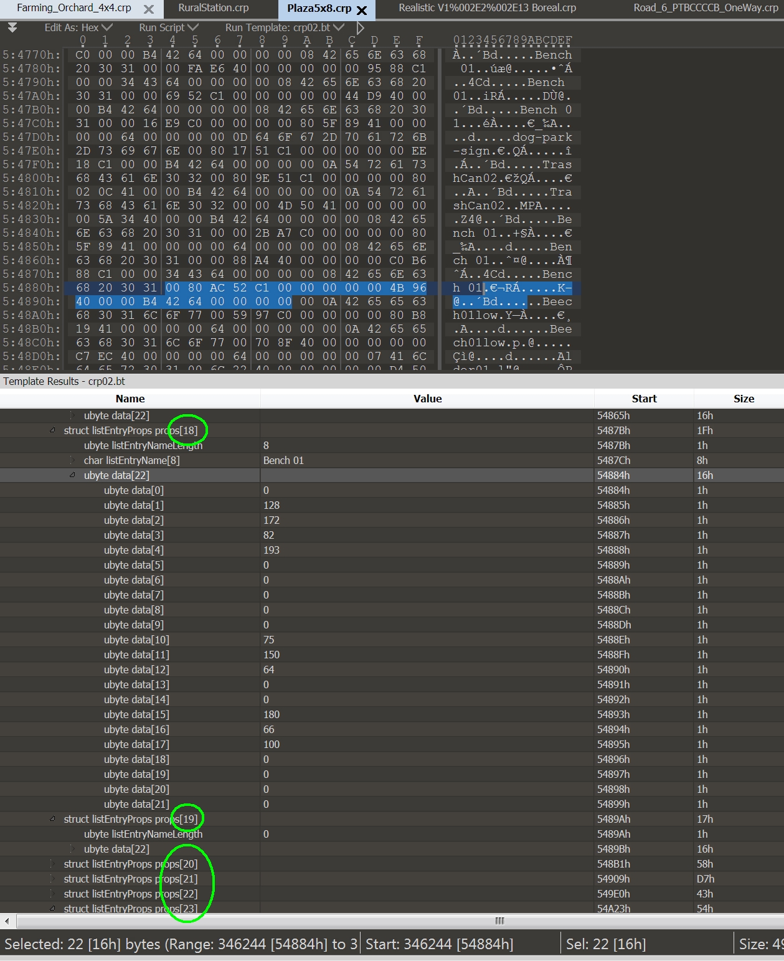
Task: Switch to the RuralStation.crp tab
Action: [x=213, y=8]
